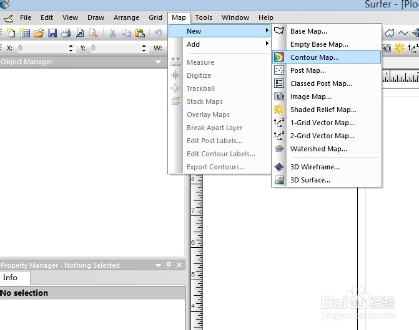Click the Print toolbar icon
The height and width of the screenshot is (330, 419).
66,33
